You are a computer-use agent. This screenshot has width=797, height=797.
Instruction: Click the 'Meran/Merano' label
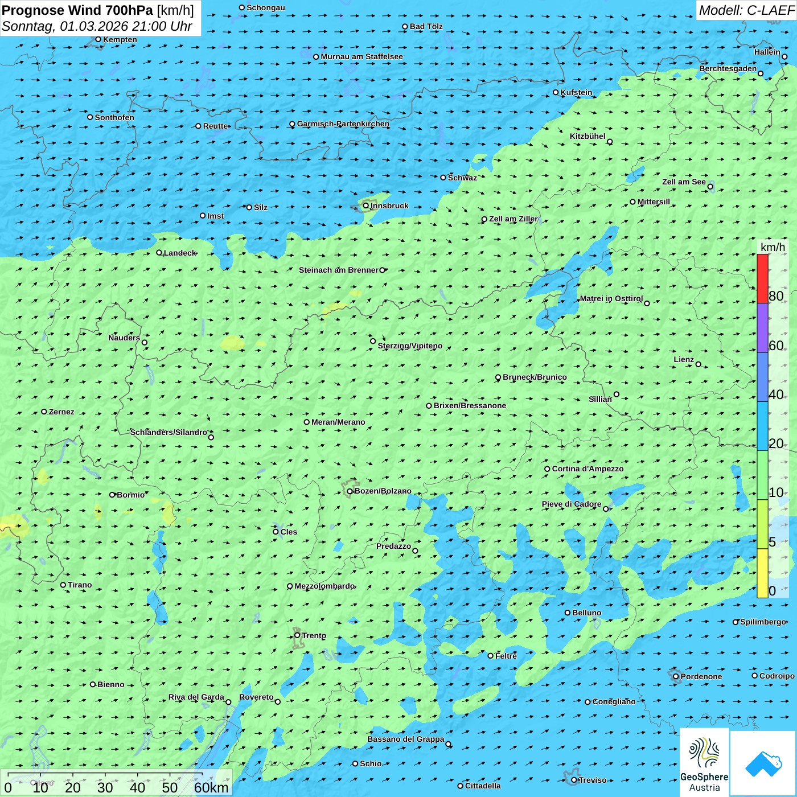pyautogui.click(x=338, y=422)
